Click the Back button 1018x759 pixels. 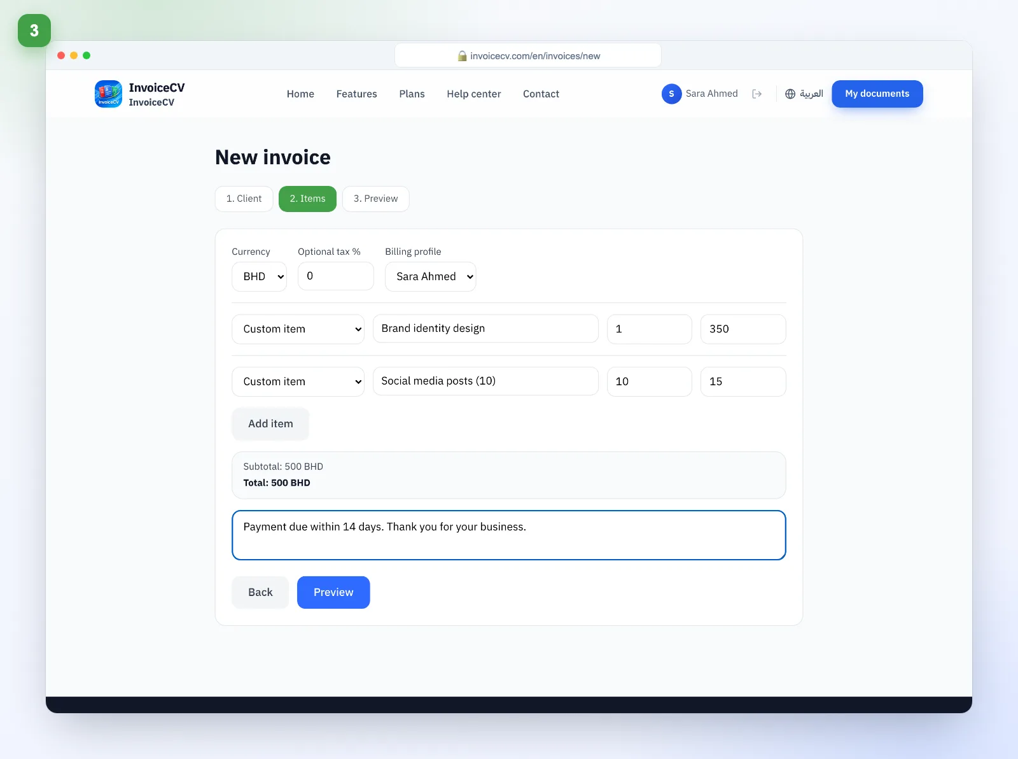click(260, 592)
